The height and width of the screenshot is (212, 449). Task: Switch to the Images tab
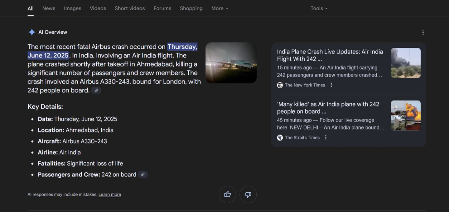pos(73,8)
